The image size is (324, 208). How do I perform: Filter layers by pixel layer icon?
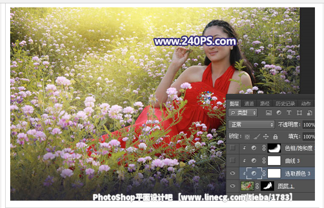pyautogui.click(x=268, y=112)
